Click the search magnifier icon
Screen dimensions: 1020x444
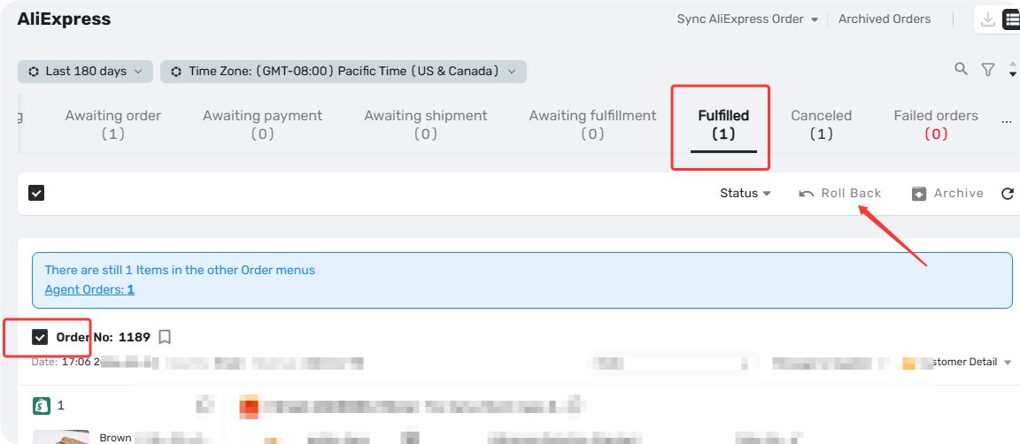(961, 69)
